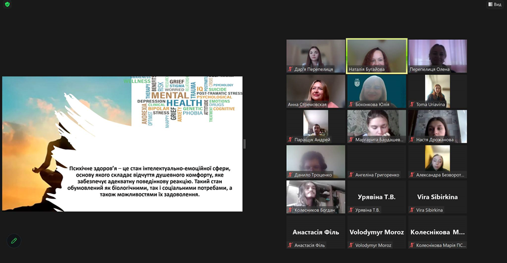This screenshot has height=263, width=507.
Task: Open the annotation pencil tool
Action: 14,240
